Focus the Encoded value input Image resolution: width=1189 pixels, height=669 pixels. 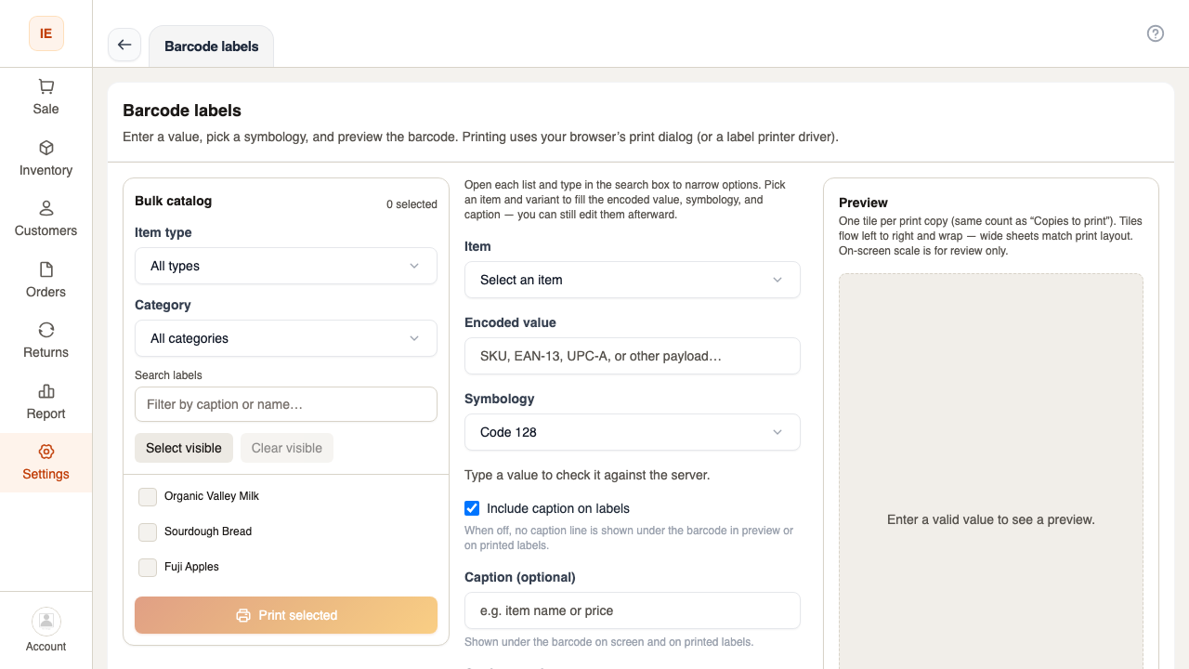point(633,356)
